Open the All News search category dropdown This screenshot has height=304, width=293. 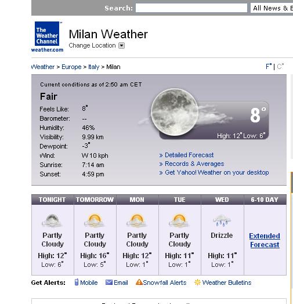tap(272, 8)
